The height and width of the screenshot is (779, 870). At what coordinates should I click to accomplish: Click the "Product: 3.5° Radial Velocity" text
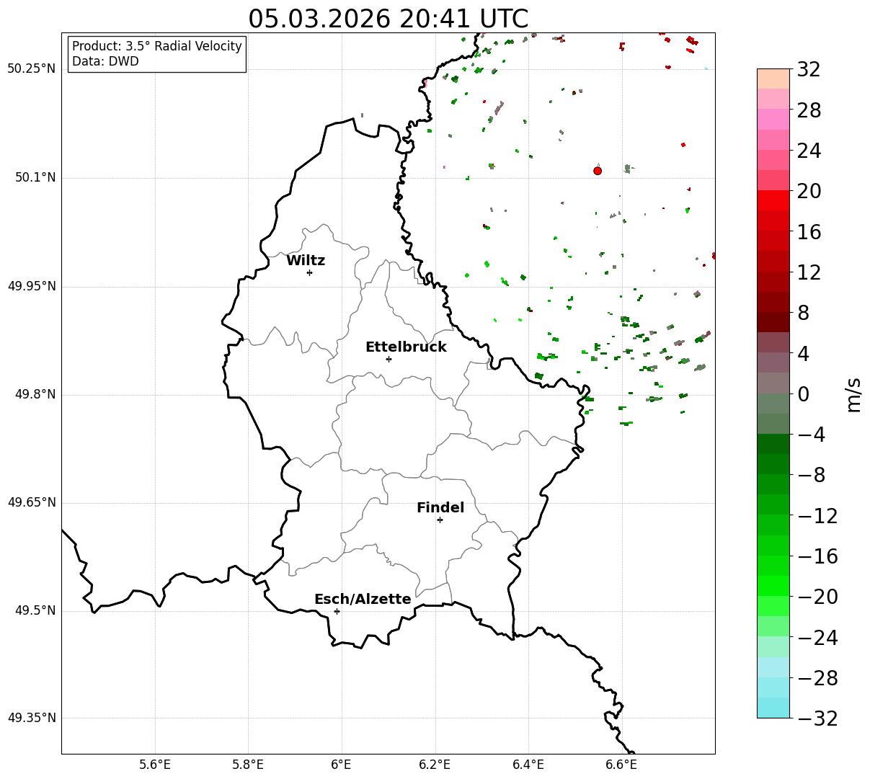pyautogui.click(x=157, y=46)
